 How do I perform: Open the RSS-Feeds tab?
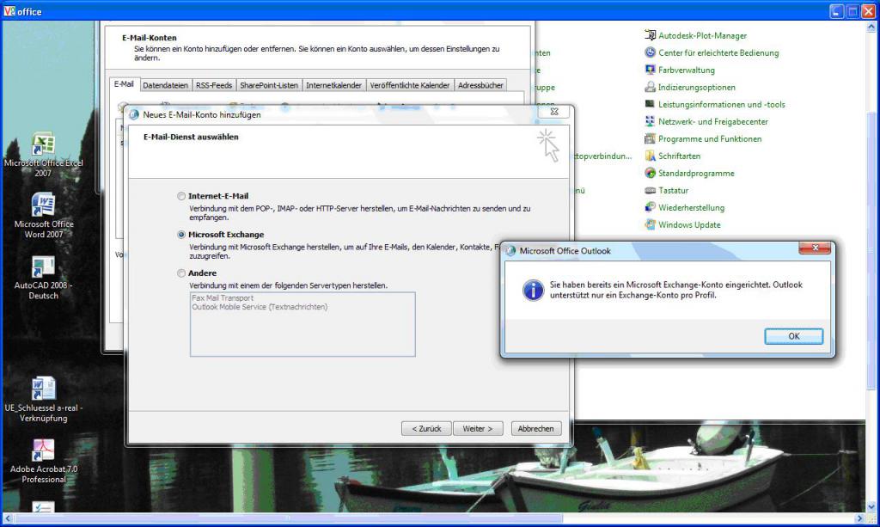click(214, 85)
